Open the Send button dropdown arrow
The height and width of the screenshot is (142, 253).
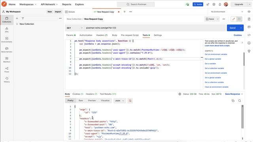[x=241, y=28]
